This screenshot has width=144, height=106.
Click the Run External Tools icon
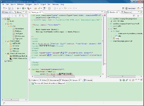coord(28,8)
